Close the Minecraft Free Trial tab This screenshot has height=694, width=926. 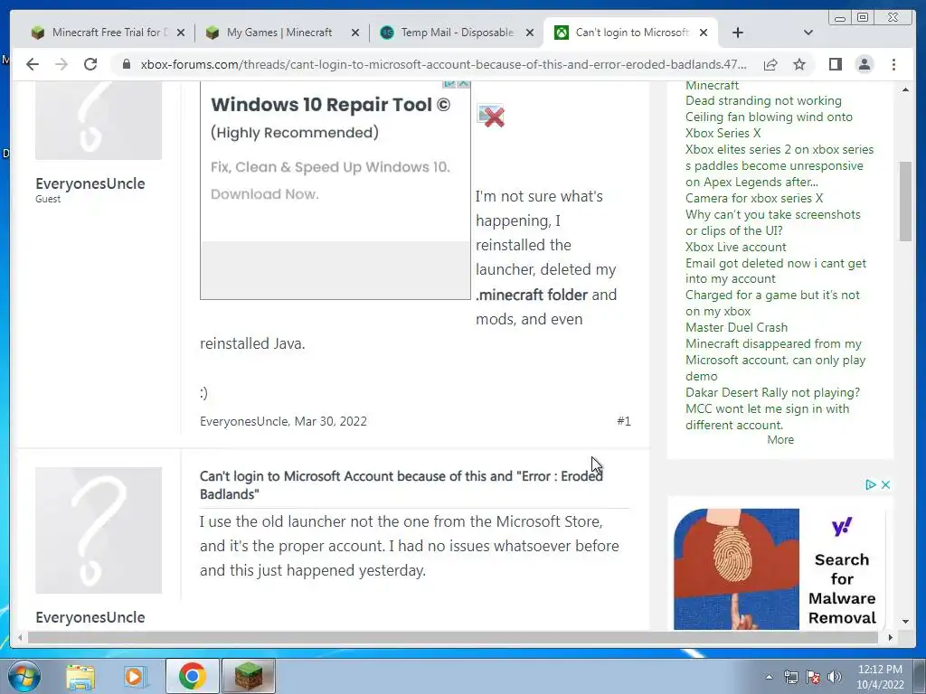click(x=181, y=33)
